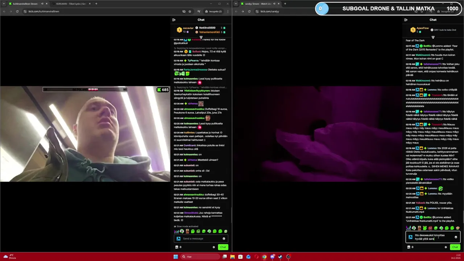The width and height of the screenshot is (464, 261).
Task: Select the saralyy Stream browser tab
Action: (260, 4)
